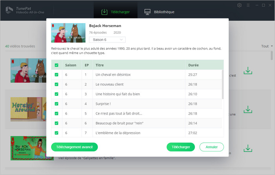Click the 40 vidéos trouvées text

point(20,46)
